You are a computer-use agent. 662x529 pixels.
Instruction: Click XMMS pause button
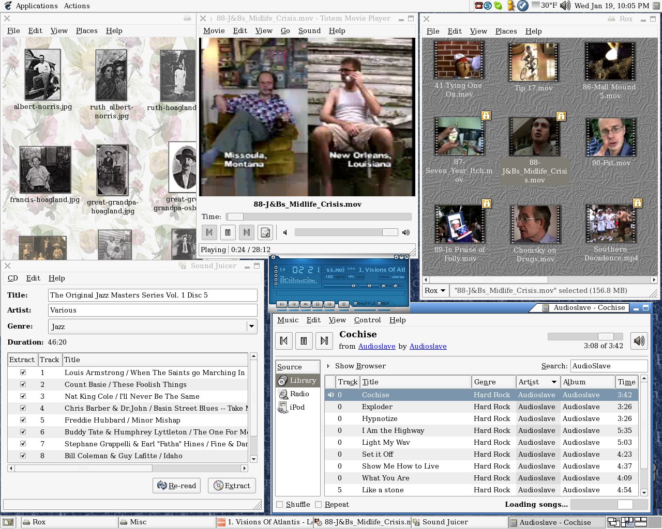306,304
